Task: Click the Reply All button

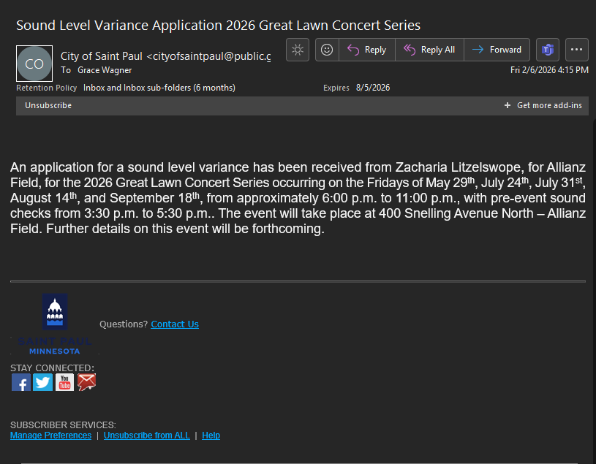Action: click(x=429, y=50)
